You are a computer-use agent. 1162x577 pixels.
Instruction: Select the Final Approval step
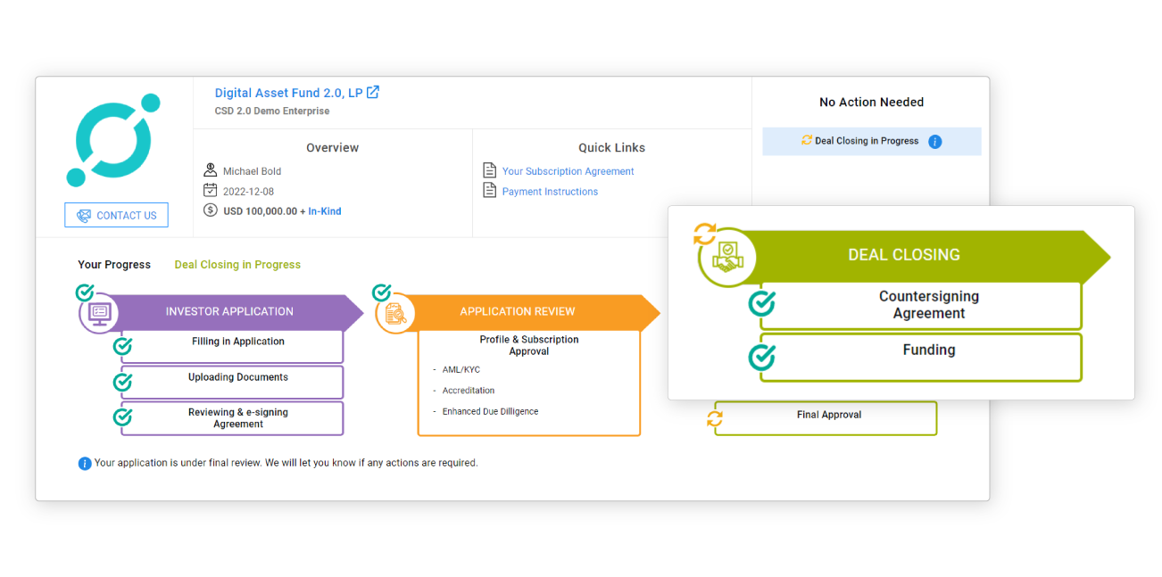click(826, 418)
